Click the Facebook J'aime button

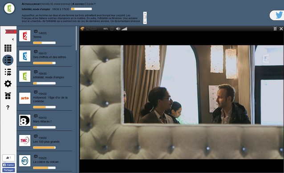[8, 165]
